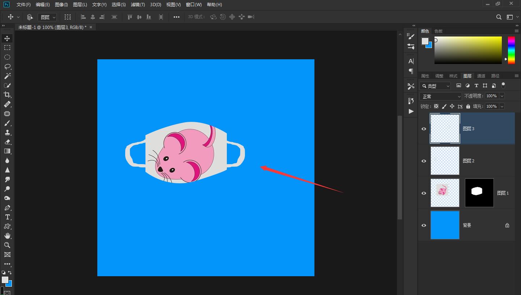Open the 滤镜(T) menu
The width and height of the screenshot is (521, 295).
pyautogui.click(x=137, y=5)
